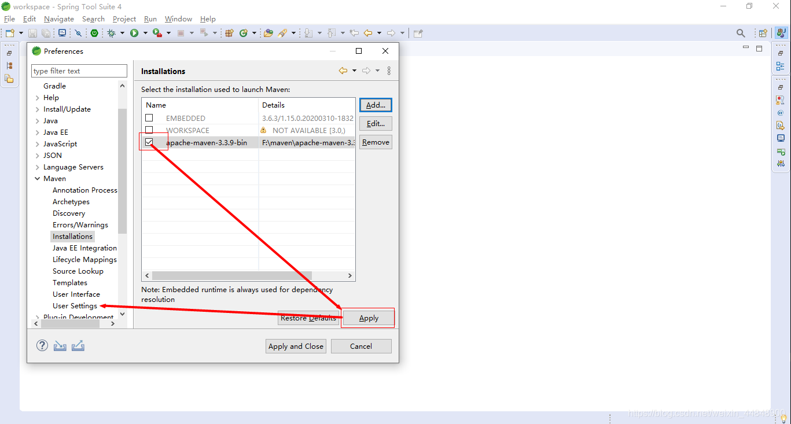Toggle the EMBEDDED installation checkbox
The height and width of the screenshot is (424, 791).
[149, 118]
